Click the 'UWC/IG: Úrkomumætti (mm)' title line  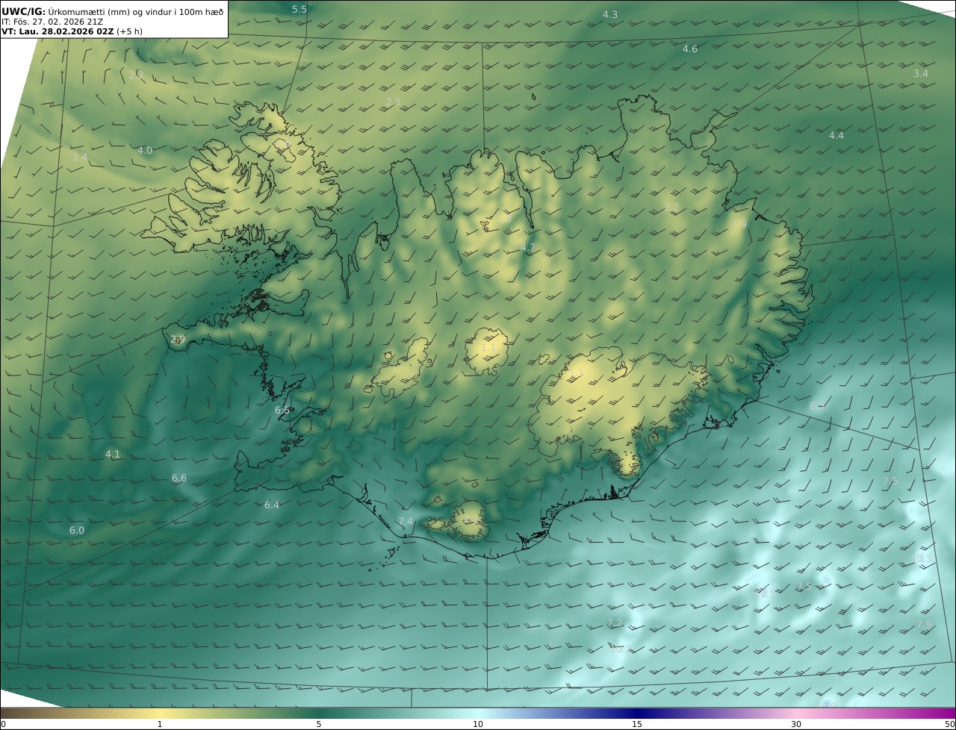pyautogui.click(x=113, y=10)
